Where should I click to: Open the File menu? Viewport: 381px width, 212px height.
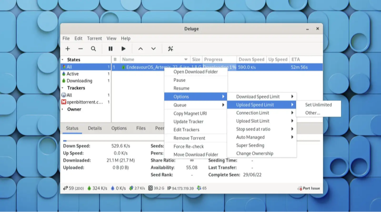(66, 39)
